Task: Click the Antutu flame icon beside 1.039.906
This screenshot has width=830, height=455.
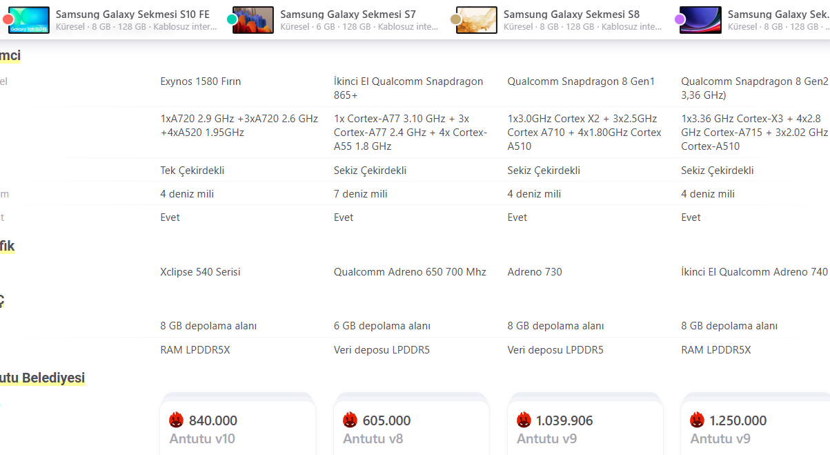Action: 524,420
